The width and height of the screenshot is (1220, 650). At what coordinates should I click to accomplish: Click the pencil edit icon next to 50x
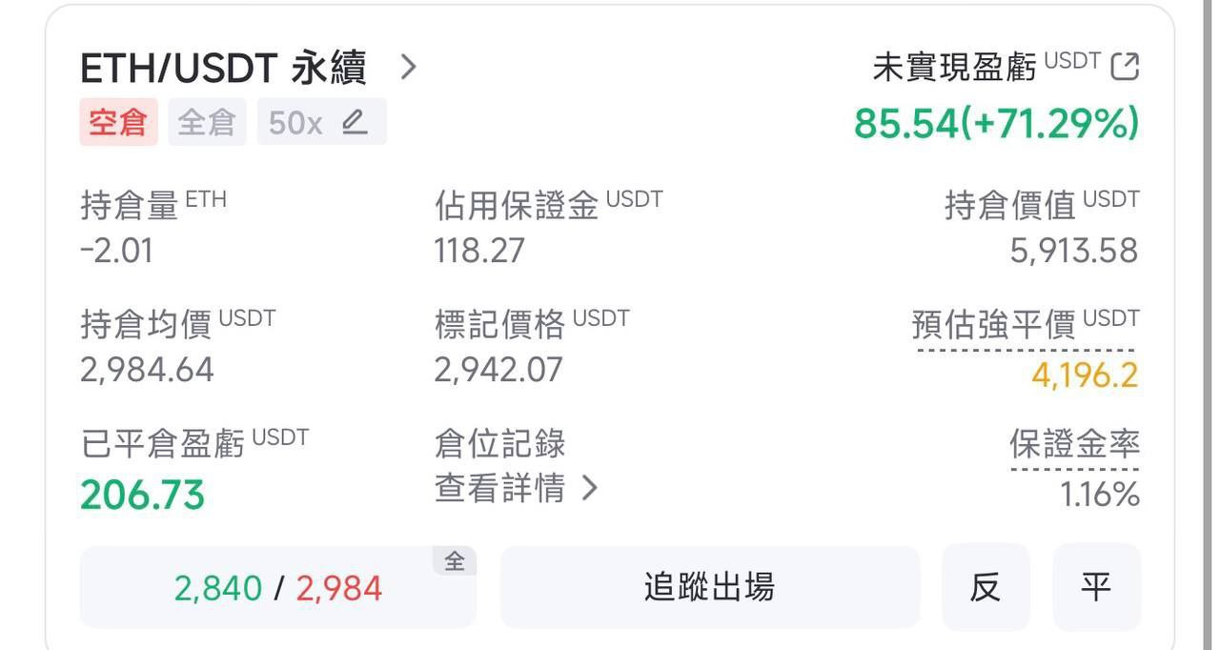point(355,122)
